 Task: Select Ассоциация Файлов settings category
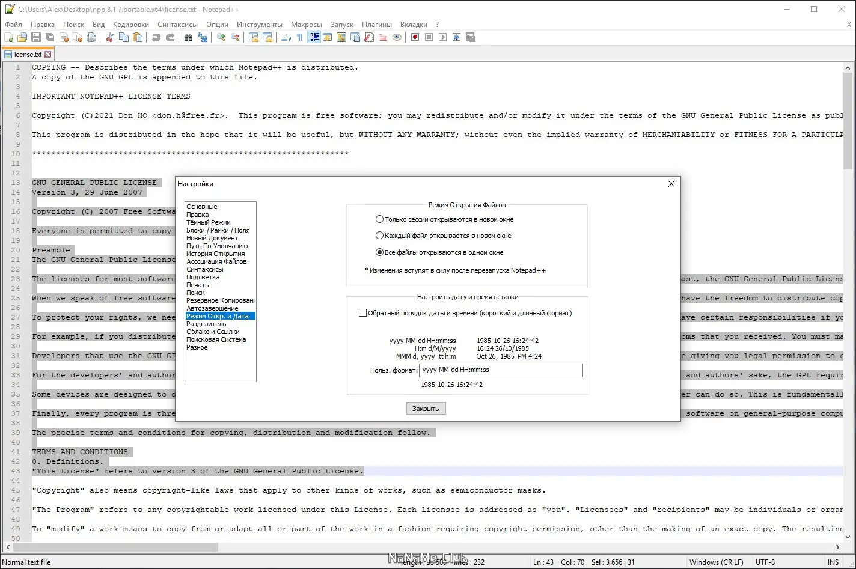pos(216,261)
